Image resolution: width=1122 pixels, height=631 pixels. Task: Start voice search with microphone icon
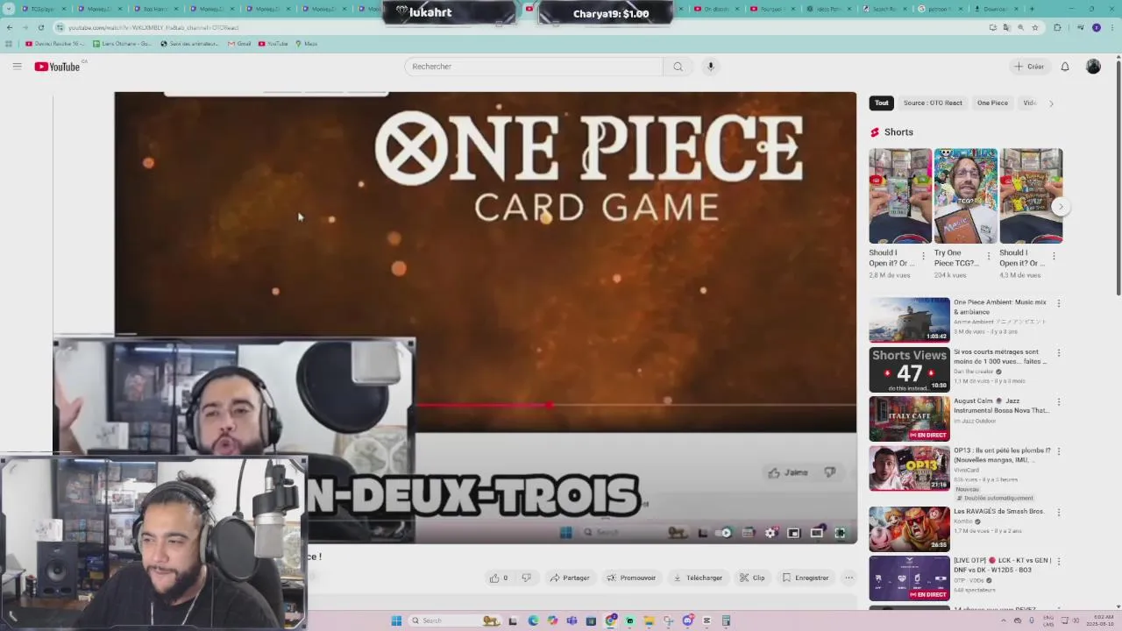pyautogui.click(x=711, y=67)
